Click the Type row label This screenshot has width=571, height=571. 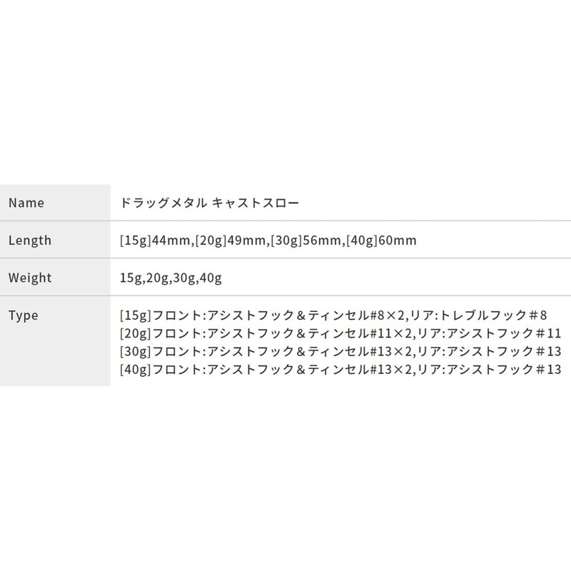pyautogui.click(x=24, y=314)
